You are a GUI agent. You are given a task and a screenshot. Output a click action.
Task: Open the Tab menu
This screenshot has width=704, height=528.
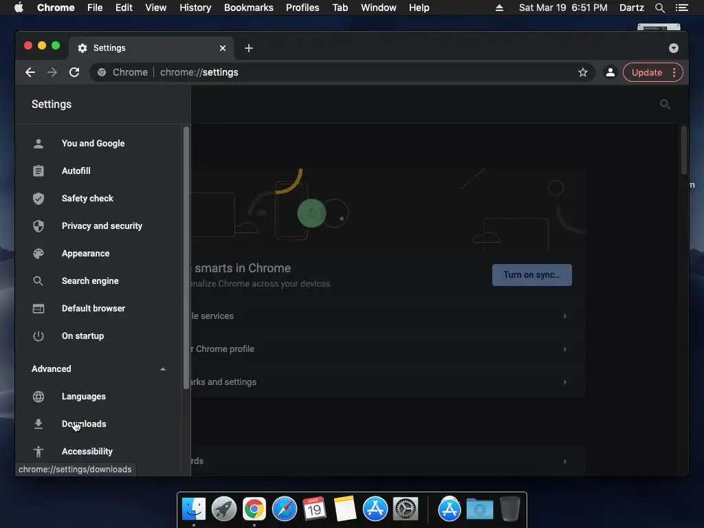coord(340,8)
